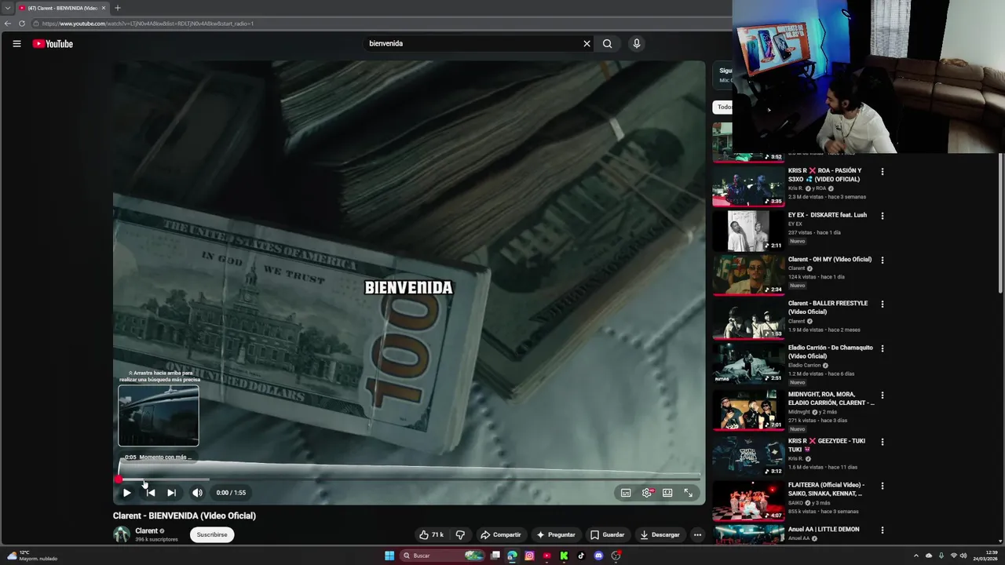The width and height of the screenshot is (1005, 565).
Task: Open options for De Chamaquito
Action: point(883,348)
